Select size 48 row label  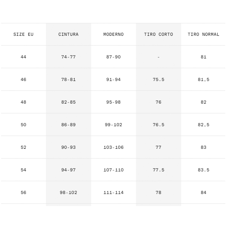coord(23,102)
